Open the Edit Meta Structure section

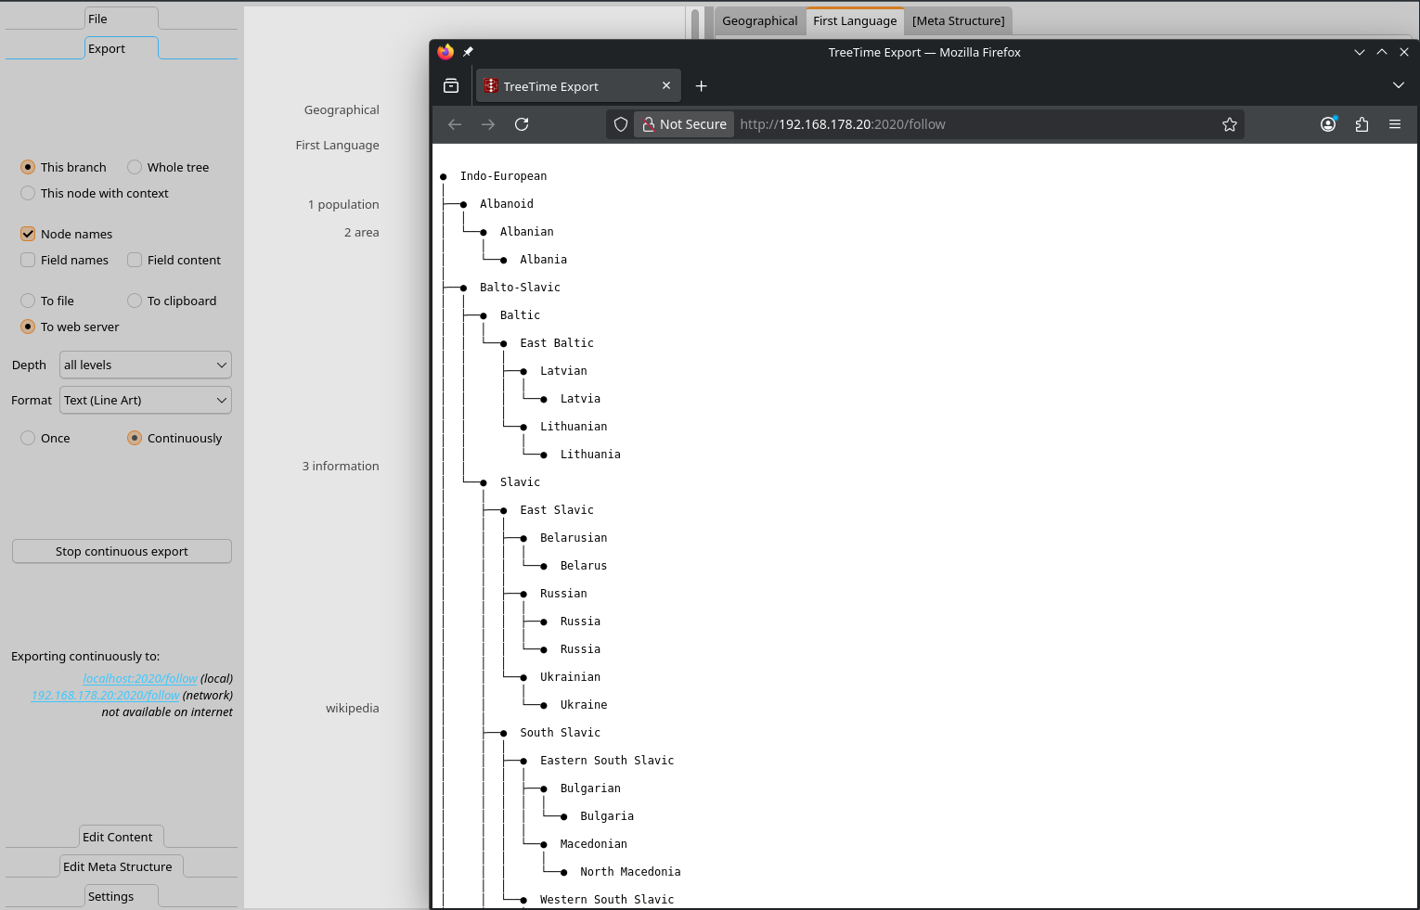tap(118, 867)
